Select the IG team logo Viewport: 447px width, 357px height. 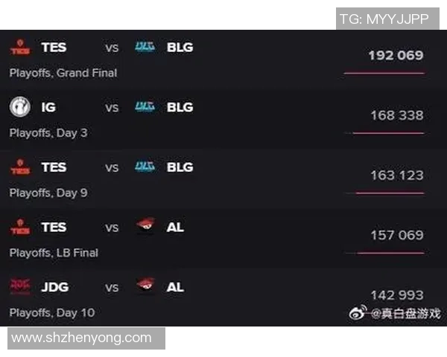(x=20, y=107)
